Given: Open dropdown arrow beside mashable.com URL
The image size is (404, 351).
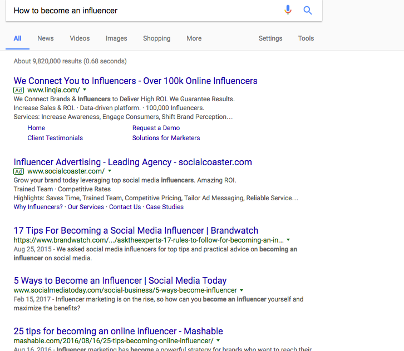Looking at the screenshot, I should point(218,340).
